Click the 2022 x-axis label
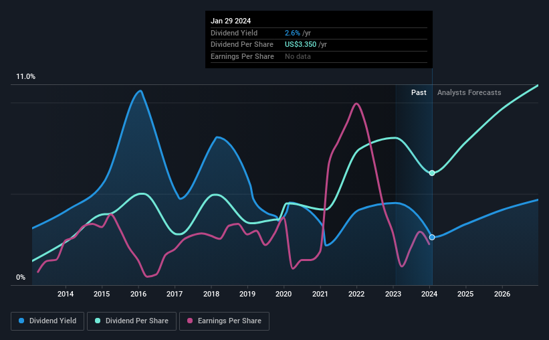 click(356, 294)
